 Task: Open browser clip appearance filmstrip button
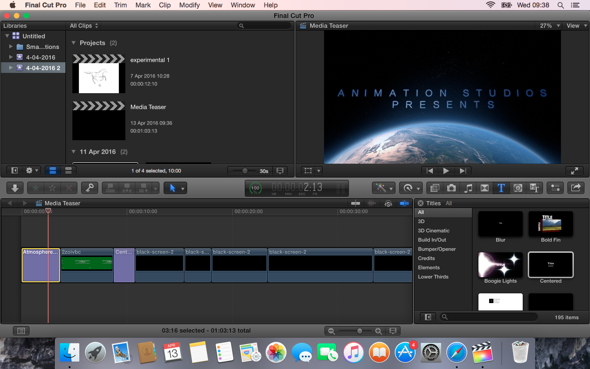[x=279, y=171]
